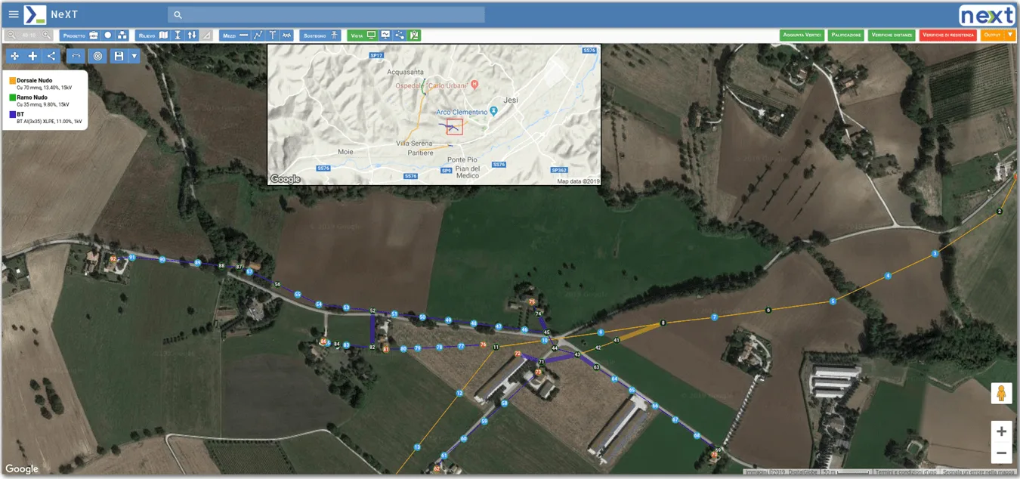Image resolution: width=1020 pixels, height=479 pixels.
Task: Click the red Verifiche di resistenza button
Action: tap(947, 36)
